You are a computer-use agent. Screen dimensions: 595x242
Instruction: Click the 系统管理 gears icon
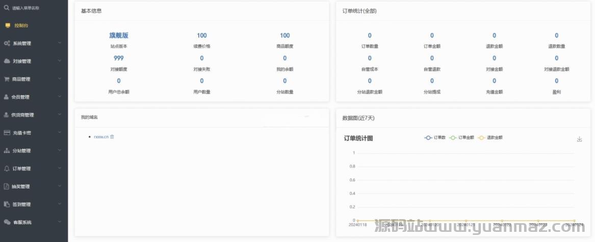(x=7, y=43)
